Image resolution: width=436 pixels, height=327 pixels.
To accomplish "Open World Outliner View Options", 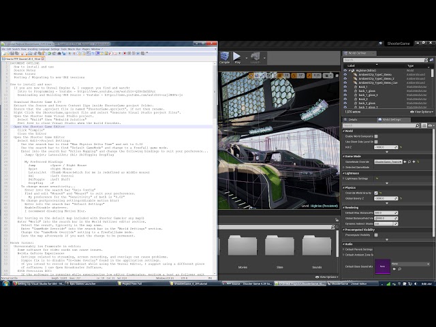I will [x=422, y=112].
